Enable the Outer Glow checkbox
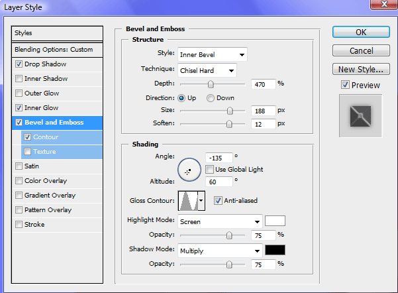This screenshot has width=398, height=293. (19, 93)
